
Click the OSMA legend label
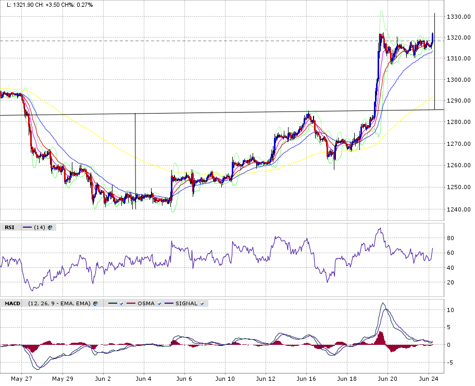146,304
